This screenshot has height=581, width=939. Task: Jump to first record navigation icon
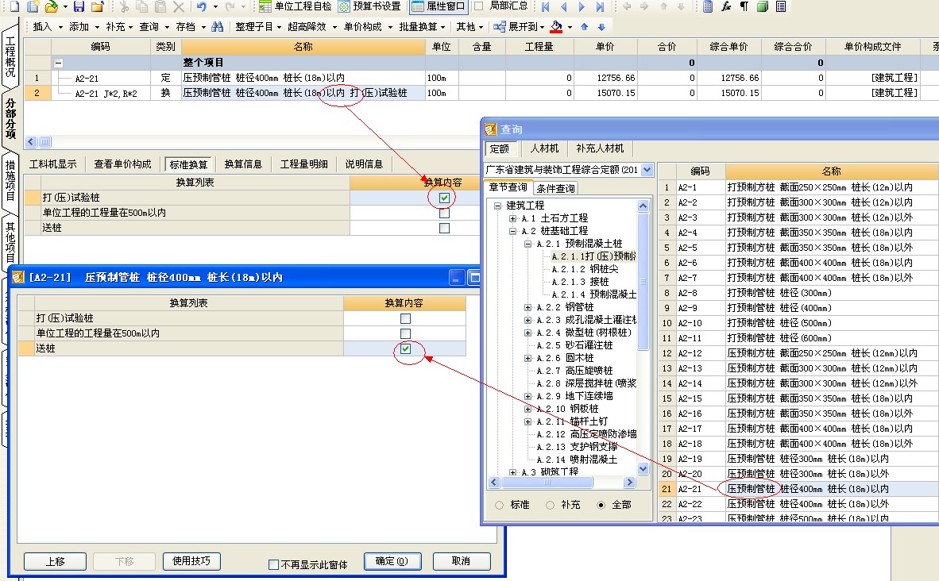[545, 6]
